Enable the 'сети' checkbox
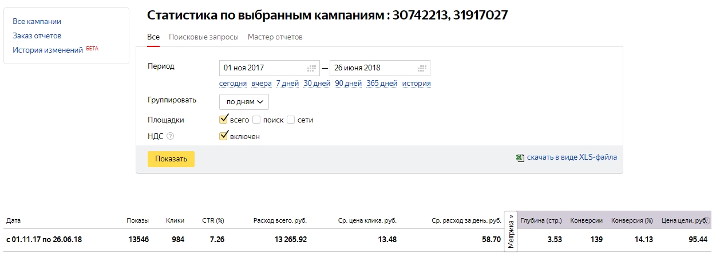This screenshot has height=261, width=716. [x=291, y=120]
